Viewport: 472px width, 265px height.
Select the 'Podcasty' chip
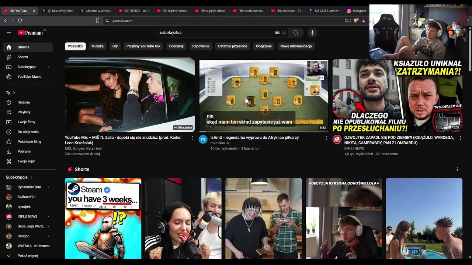tap(176, 46)
